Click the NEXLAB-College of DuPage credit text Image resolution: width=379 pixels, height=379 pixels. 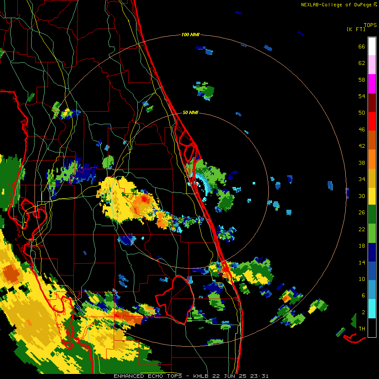click(339, 5)
